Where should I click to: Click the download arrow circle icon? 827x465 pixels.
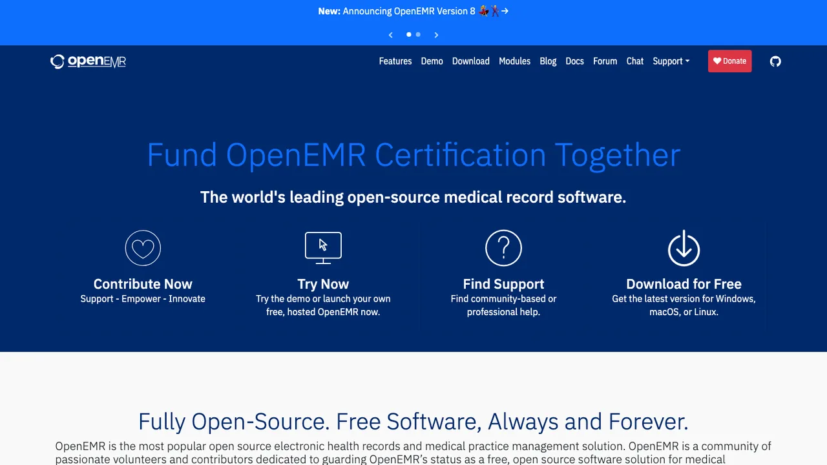[684, 248]
